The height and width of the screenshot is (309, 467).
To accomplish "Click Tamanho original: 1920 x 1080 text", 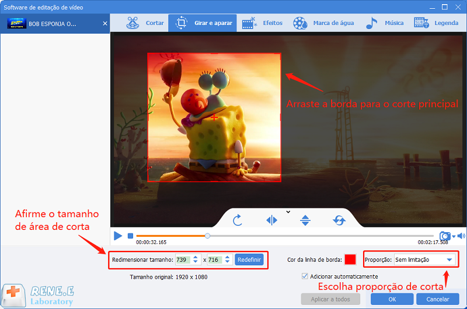I will [169, 277].
